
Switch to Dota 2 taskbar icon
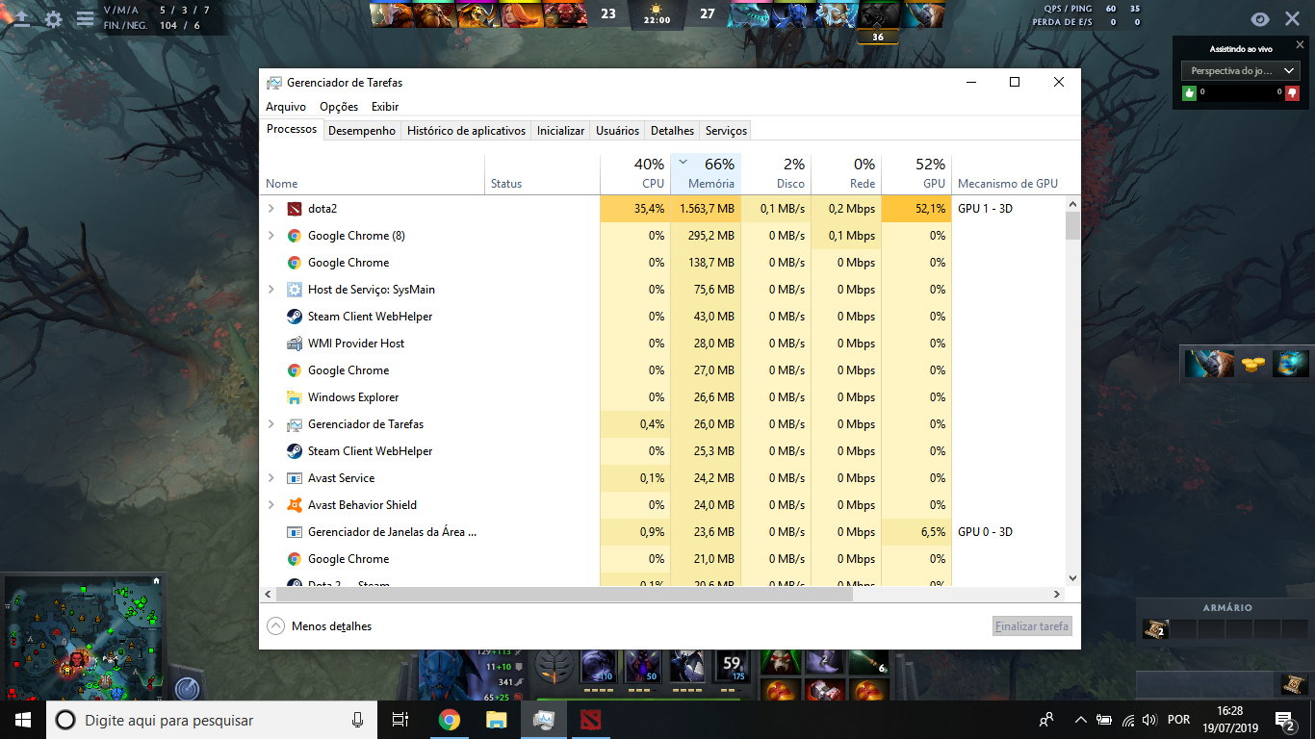point(590,720)
